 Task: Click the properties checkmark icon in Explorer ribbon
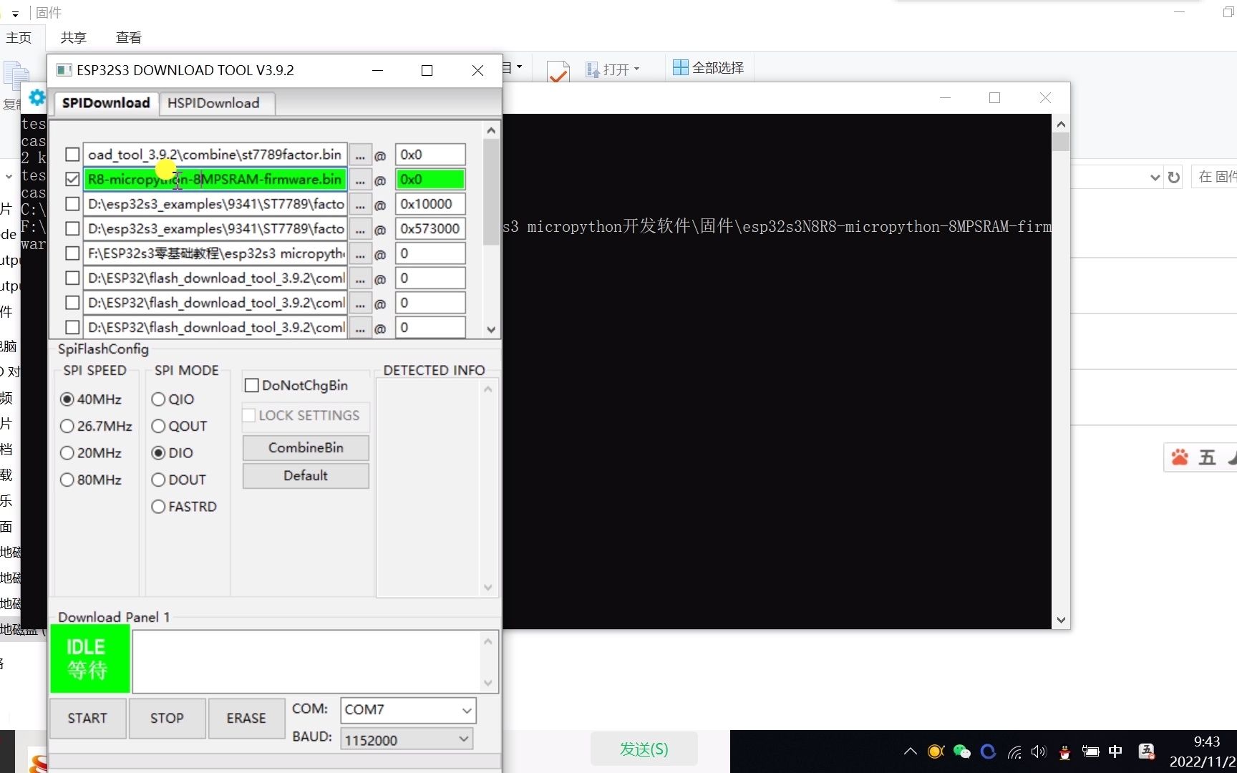point(558,72)
